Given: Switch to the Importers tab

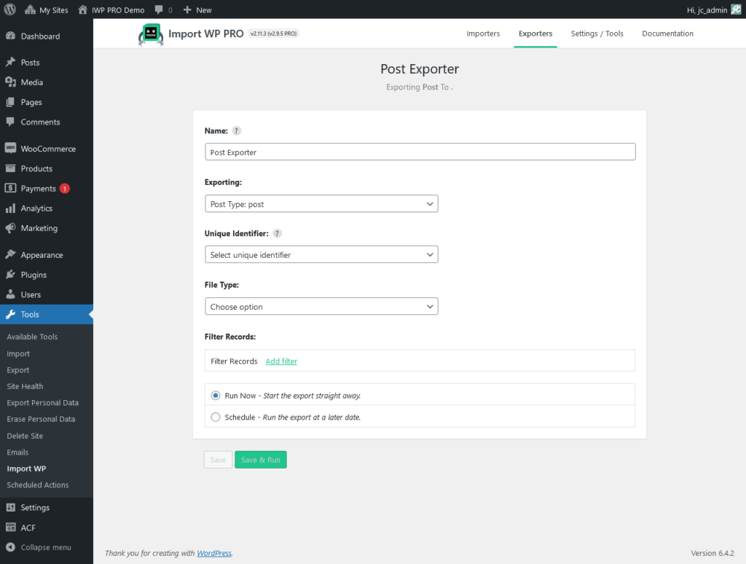Looking at the screenshot, I should pos(483,34).
